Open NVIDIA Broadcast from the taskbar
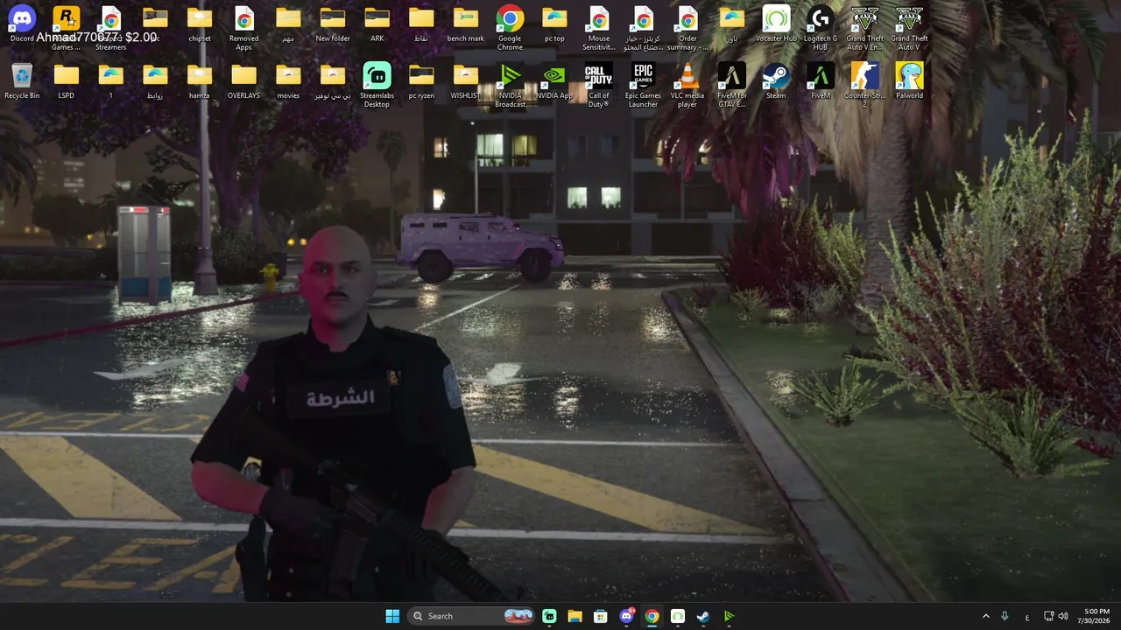 (729, 616)
